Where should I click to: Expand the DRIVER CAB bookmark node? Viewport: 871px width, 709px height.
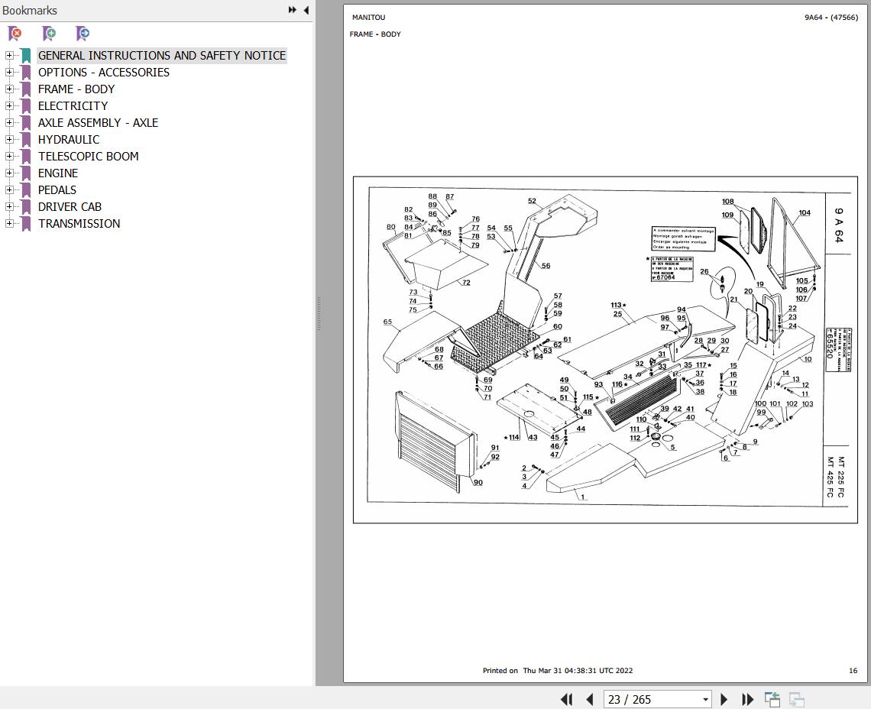click(x=9, y=207)
